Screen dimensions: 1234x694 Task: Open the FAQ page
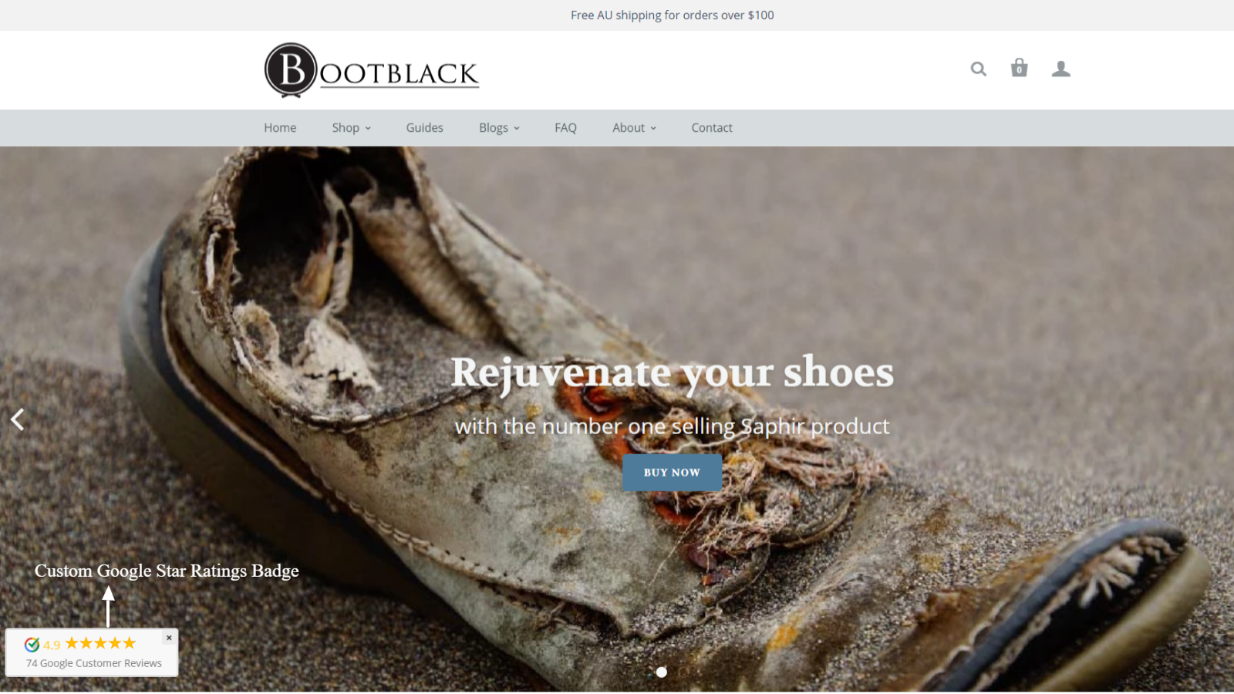point(565,128)
